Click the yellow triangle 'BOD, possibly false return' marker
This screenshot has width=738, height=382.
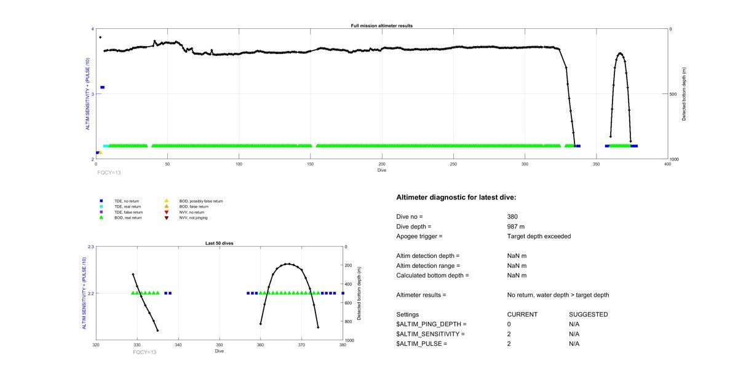pos(167,201)
